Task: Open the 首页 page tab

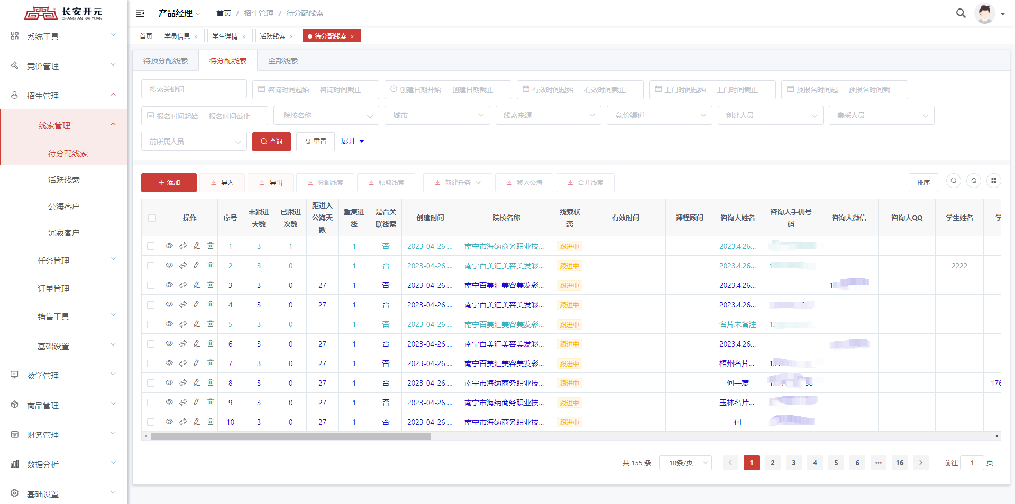Action: [x=146, y=36]
